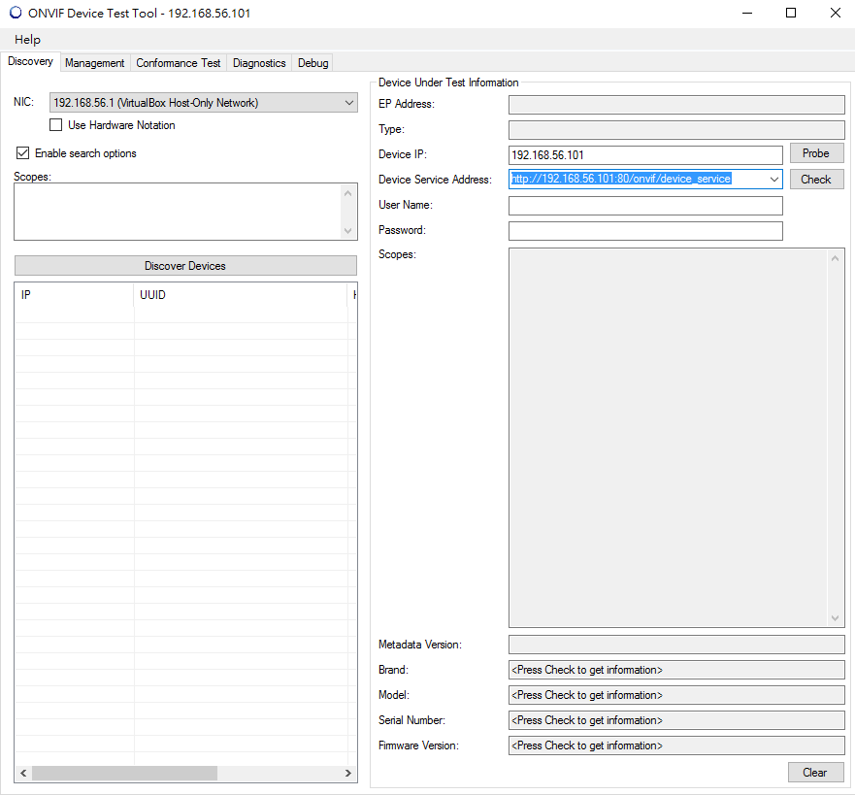The image size is (855, 795).
Task: Switch to the Management tab
Action: pyautogui.click(x=95, y=63)
